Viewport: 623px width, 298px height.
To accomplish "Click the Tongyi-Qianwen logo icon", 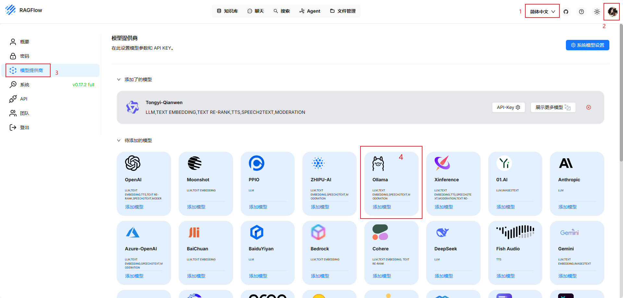I will point(132,107).
